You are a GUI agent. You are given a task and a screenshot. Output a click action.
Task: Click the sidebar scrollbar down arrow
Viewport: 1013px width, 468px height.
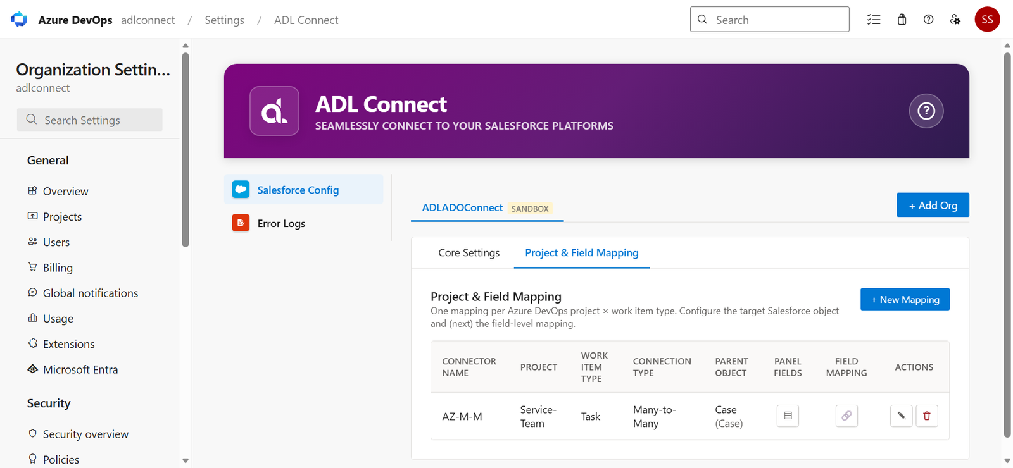click(x=186, y=460)
